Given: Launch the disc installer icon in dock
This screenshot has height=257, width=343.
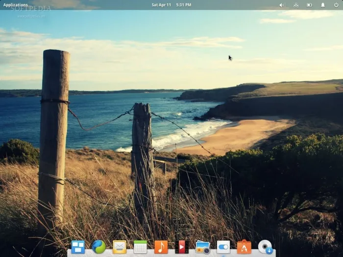Looking at the screenshot, I should [x=265, y=247].
